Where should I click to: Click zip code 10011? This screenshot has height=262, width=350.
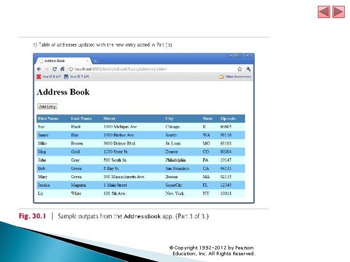(226, 194)
